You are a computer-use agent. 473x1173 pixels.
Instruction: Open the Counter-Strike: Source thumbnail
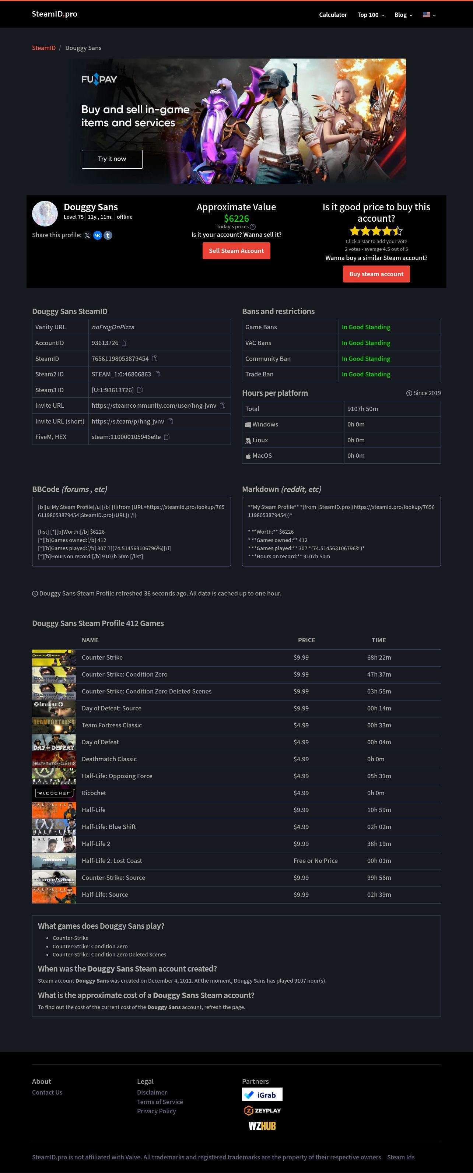[54, 878]
